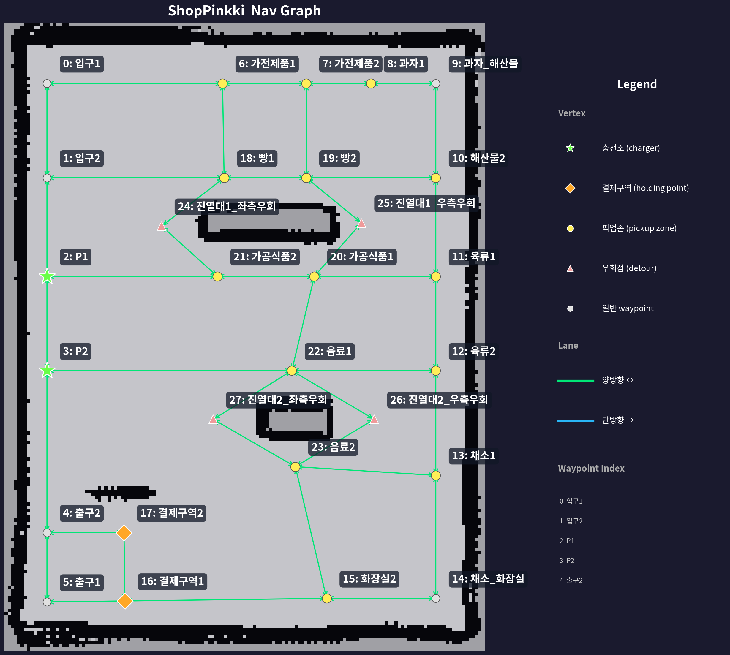The height and width of the screenshot is (655, 730).
Task: Select the yellow node of 11: 육류1
Action: tap(436, 276)
